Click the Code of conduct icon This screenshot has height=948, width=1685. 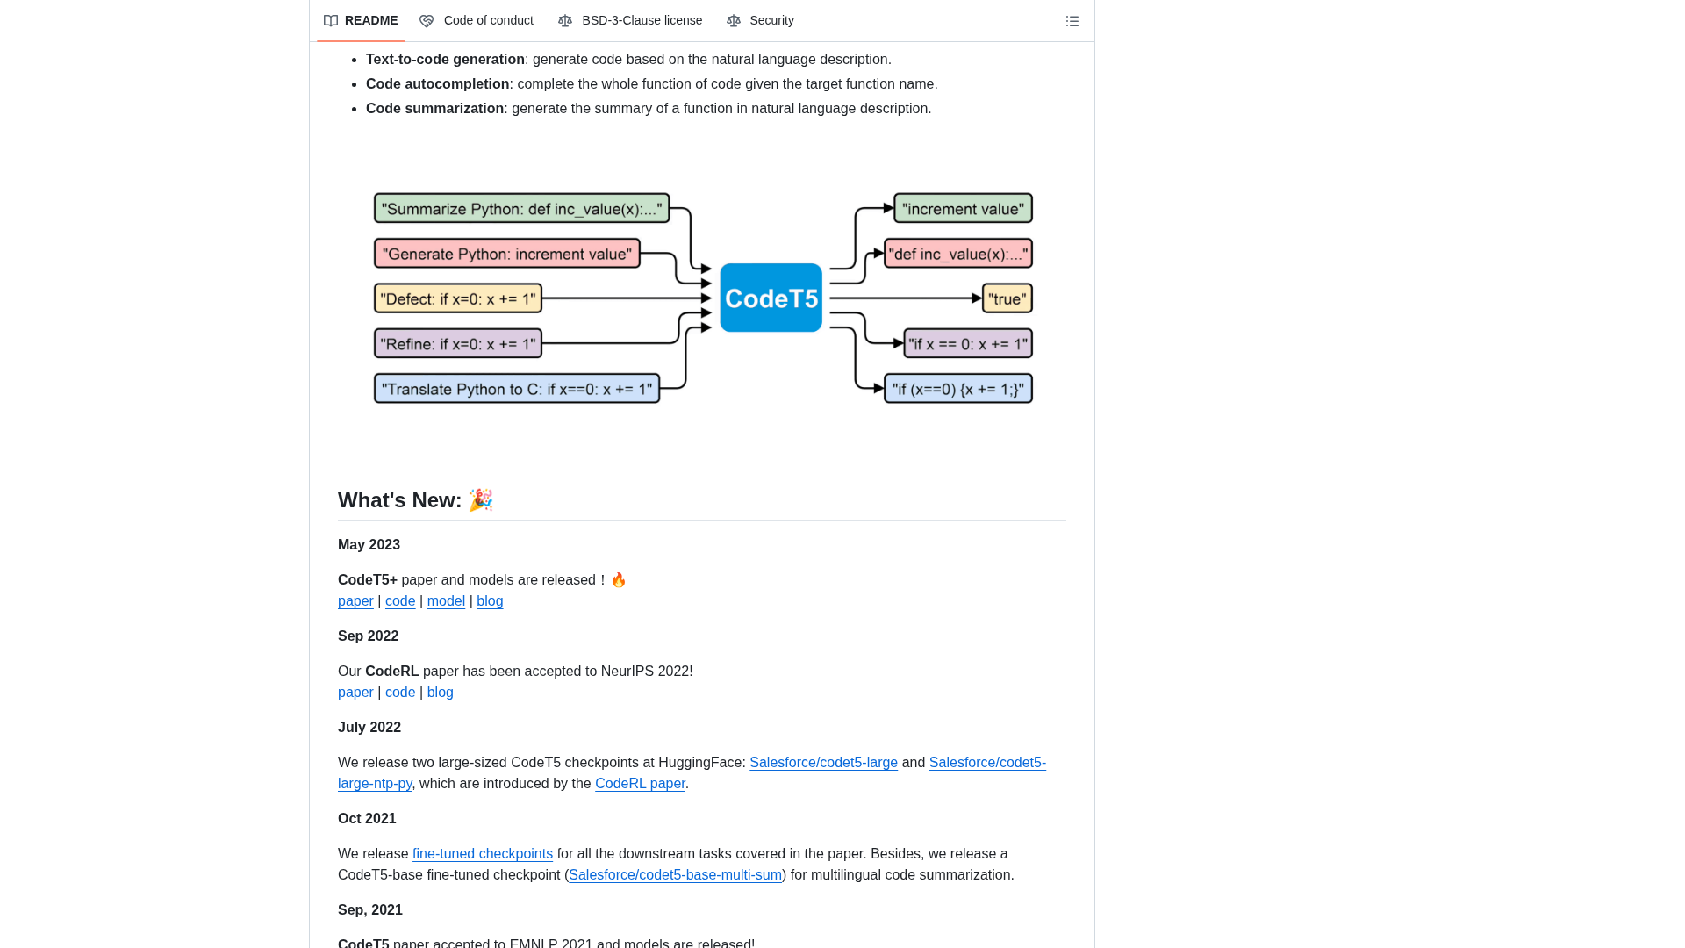click(x=427, y=20)
